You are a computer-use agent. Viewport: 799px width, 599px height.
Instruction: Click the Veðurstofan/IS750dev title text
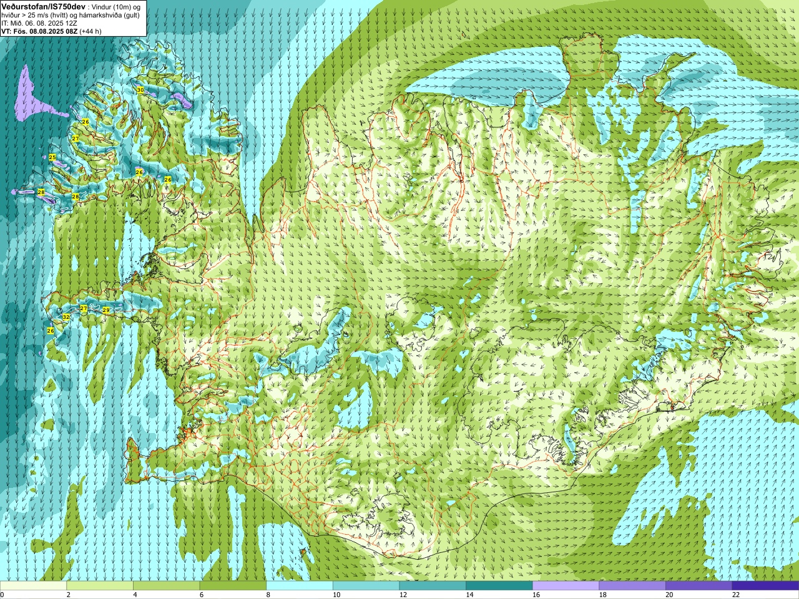pos(44,6)
